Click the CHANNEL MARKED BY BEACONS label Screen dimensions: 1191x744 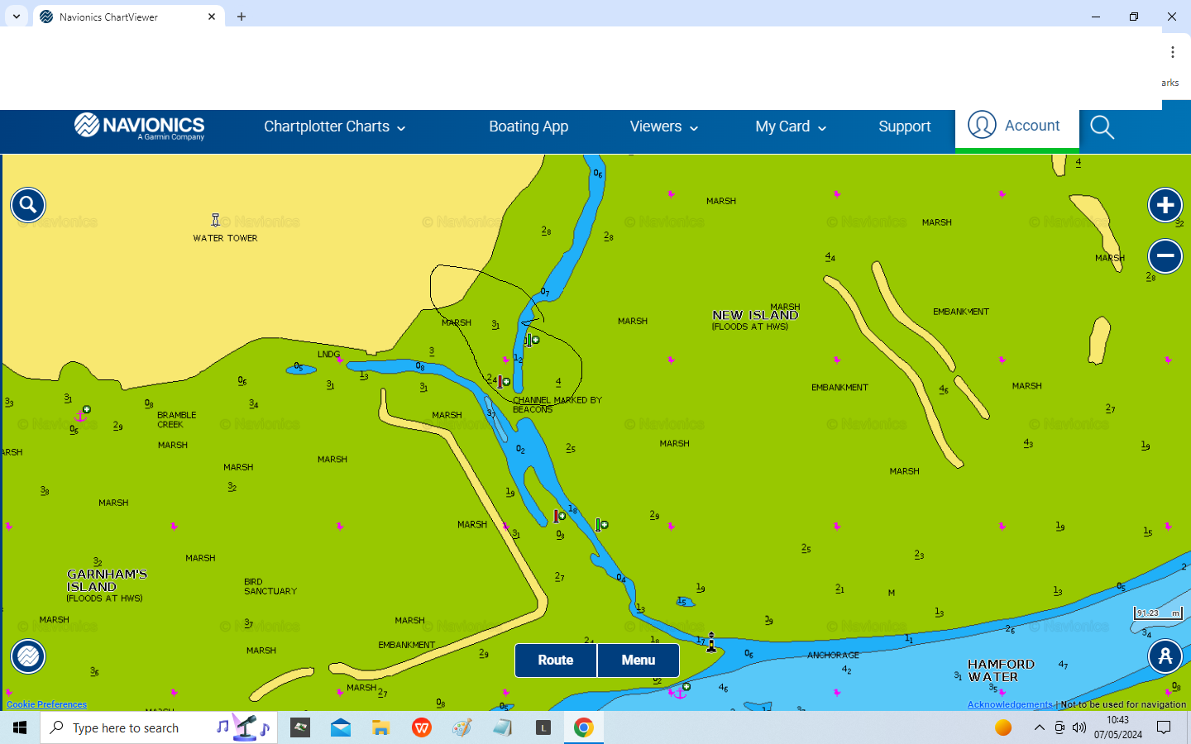557,404
